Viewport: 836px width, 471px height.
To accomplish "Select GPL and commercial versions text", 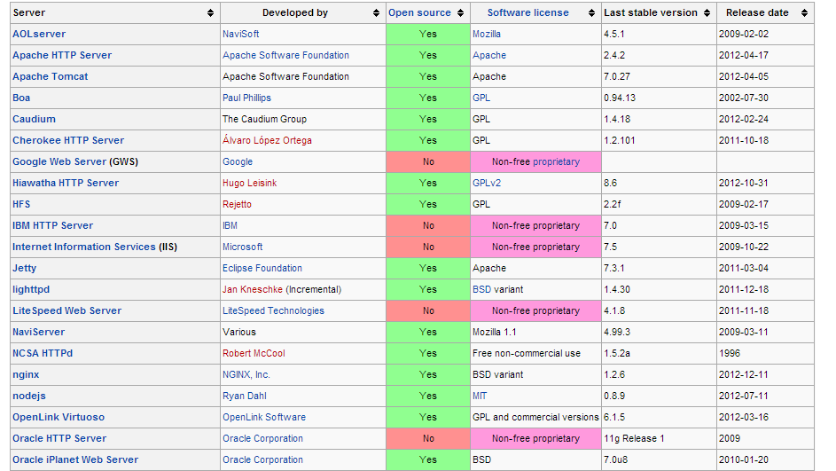I will point(535,418).
